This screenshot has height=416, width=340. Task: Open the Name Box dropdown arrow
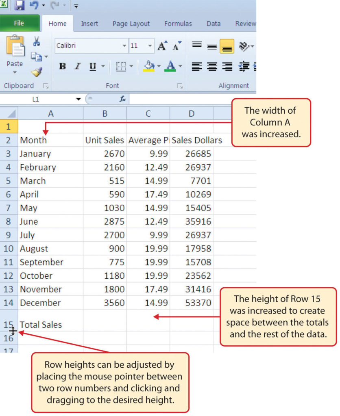click(78, 99)
